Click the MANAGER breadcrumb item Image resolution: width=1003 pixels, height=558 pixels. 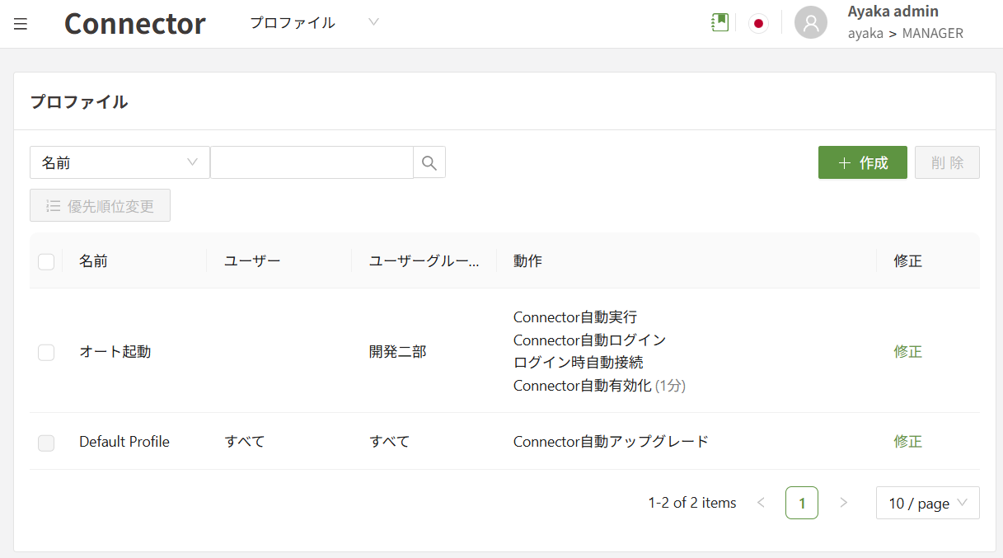point(933,33)
